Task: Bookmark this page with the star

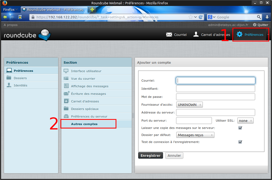Action: click(x=190, y=17)
